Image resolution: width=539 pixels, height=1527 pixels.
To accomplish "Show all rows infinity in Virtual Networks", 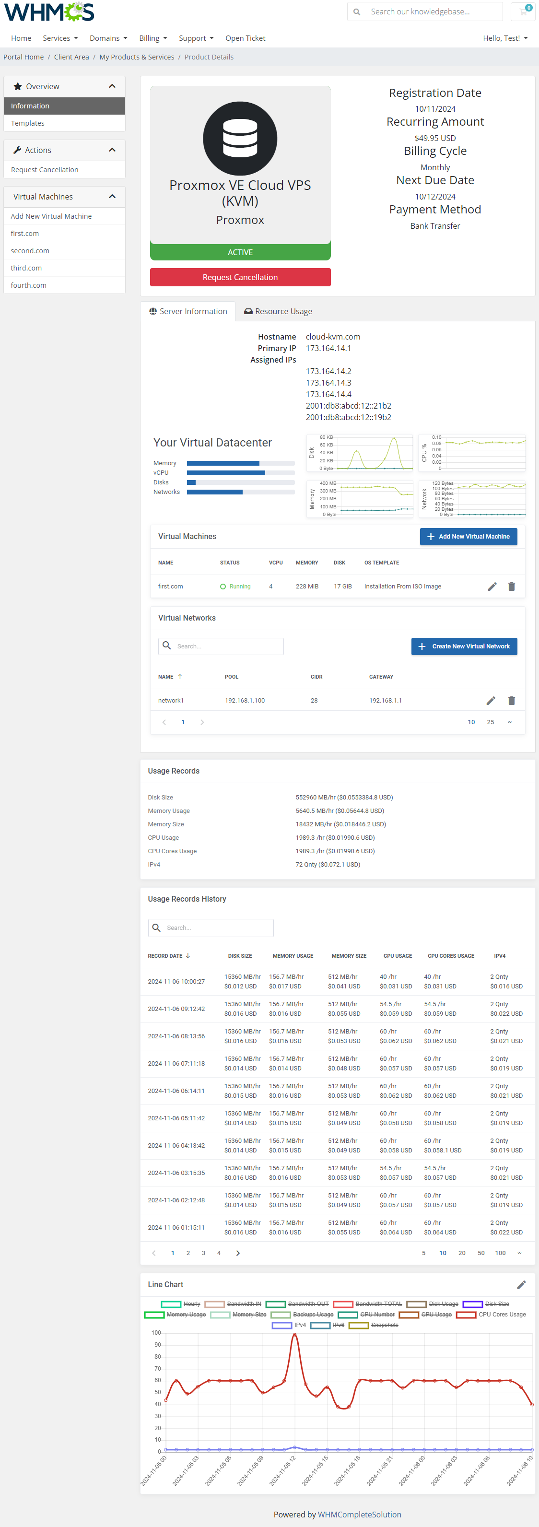I will tap(509, 722).
